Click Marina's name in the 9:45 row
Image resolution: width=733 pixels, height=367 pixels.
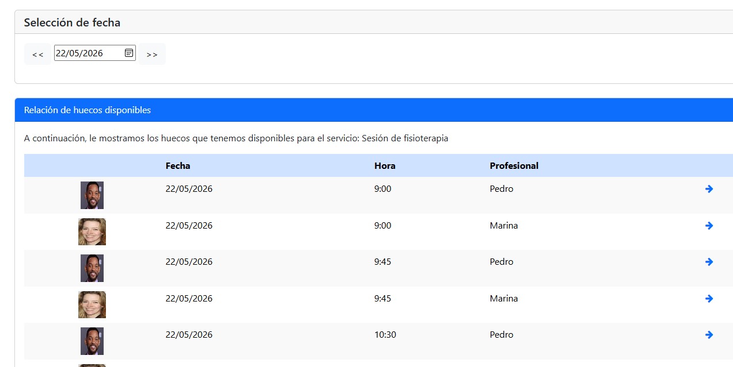504,299
